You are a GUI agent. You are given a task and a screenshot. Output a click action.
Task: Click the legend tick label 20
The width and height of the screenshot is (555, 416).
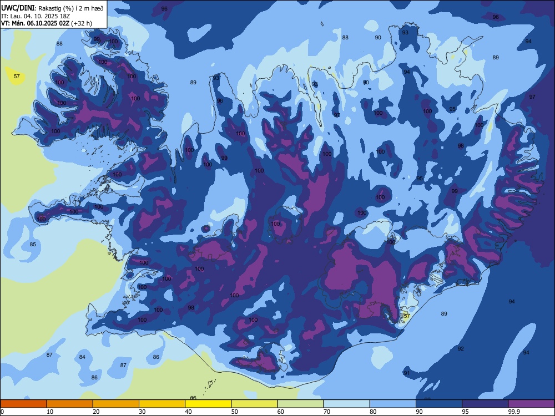coord(96,412)
